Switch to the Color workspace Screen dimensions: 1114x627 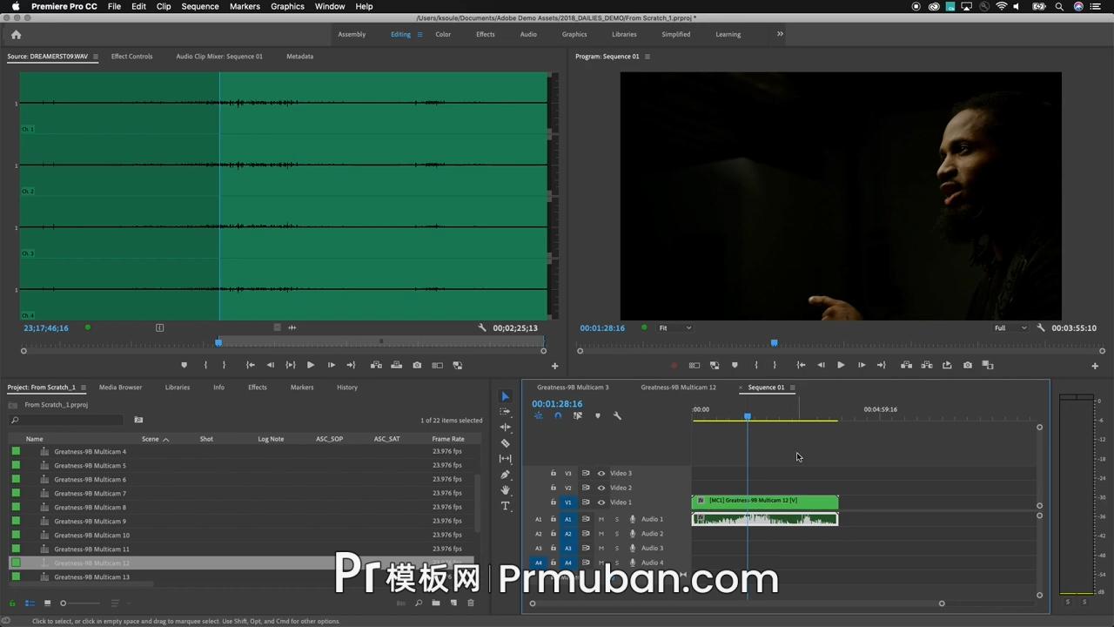pos(443,35)
